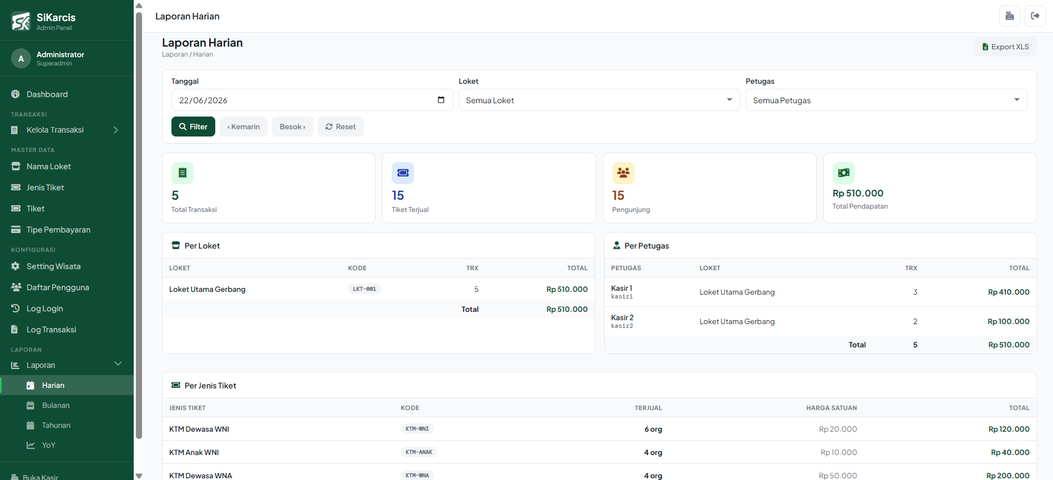This screenshot has height=480, width=1053.
Task: Click the Rp 100.000 total value
Action: point(1009,321)
